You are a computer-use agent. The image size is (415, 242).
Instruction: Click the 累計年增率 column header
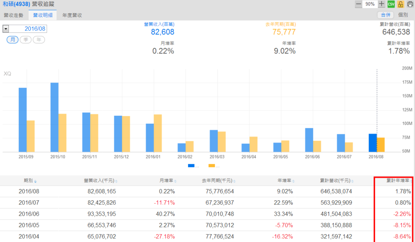pyautogui.click(x=398, y=181)
